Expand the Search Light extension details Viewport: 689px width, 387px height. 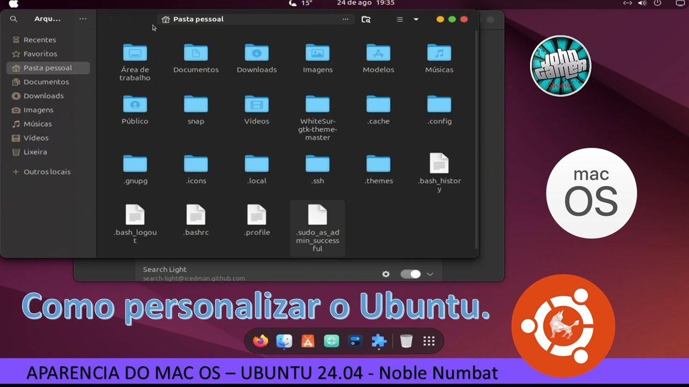pos(430,274)
